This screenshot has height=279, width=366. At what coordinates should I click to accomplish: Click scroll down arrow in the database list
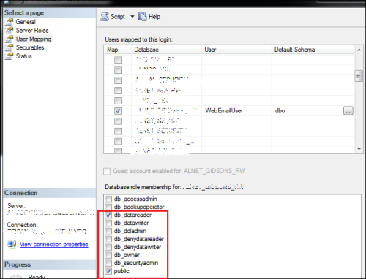coord(359,149)
